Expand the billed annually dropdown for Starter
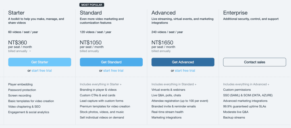The height and width of the screenshot is (128, 291). point(20,51)
